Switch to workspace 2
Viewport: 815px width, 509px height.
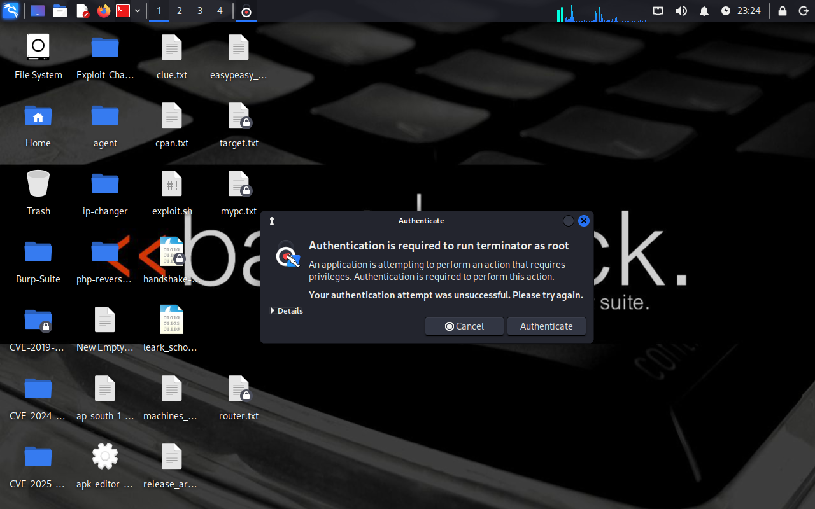point(180,11)
